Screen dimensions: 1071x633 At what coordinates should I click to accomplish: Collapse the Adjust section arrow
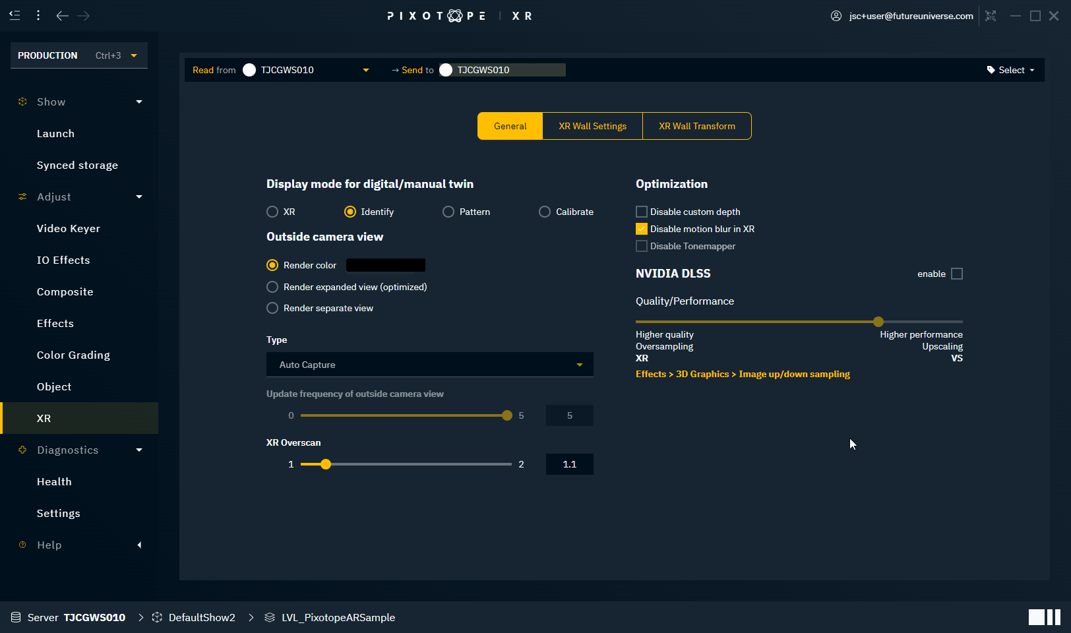(139, 196)
